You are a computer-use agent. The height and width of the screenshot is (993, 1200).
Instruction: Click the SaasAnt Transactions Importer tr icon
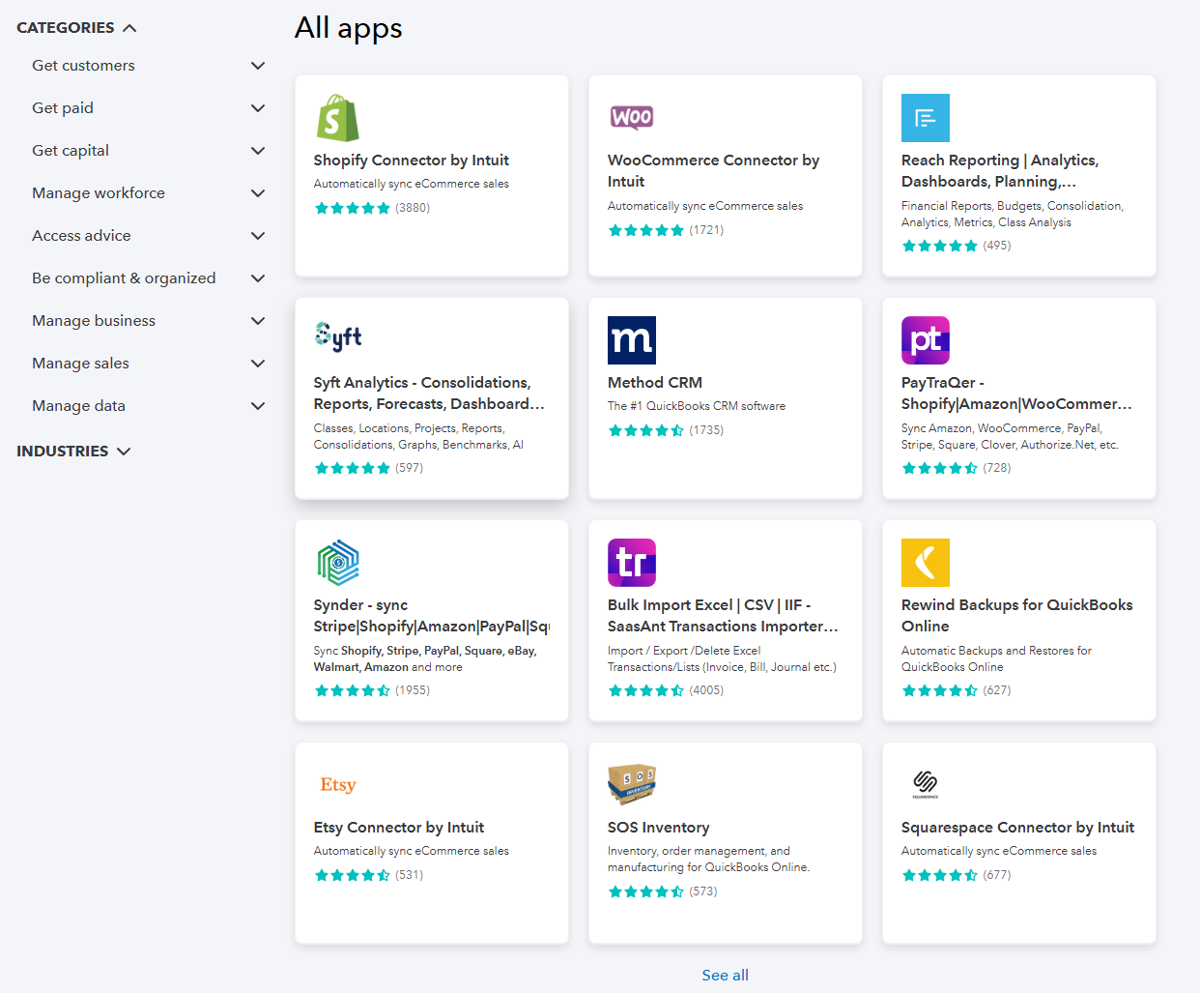(x=631, y=562)
